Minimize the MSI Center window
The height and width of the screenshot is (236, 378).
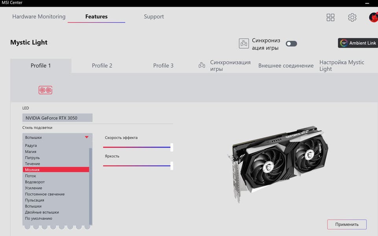coord(367,3)
